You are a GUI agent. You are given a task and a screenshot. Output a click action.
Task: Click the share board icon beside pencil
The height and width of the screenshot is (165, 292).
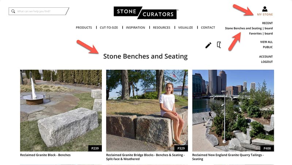point(219,45)
